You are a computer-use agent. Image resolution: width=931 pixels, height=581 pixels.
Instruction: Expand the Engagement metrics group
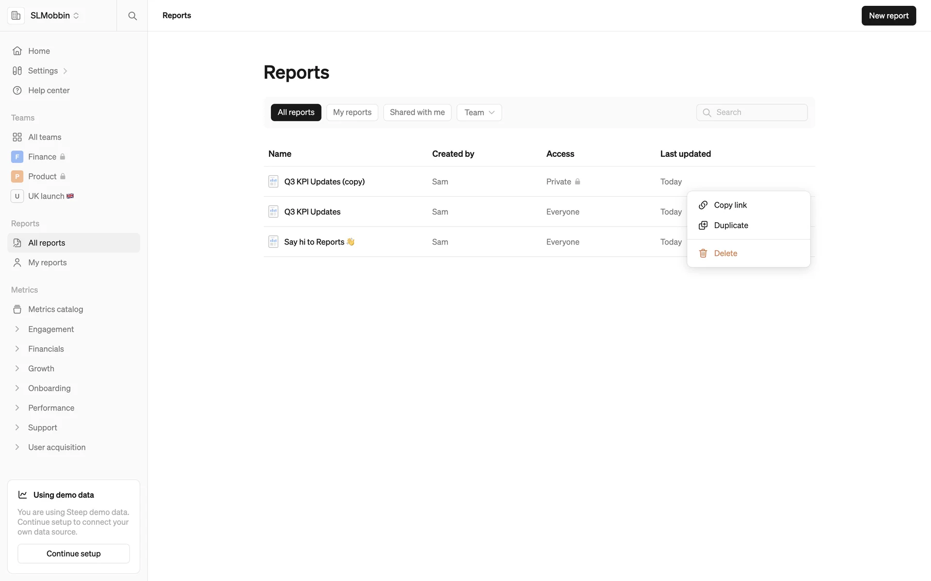click(17, 329)
